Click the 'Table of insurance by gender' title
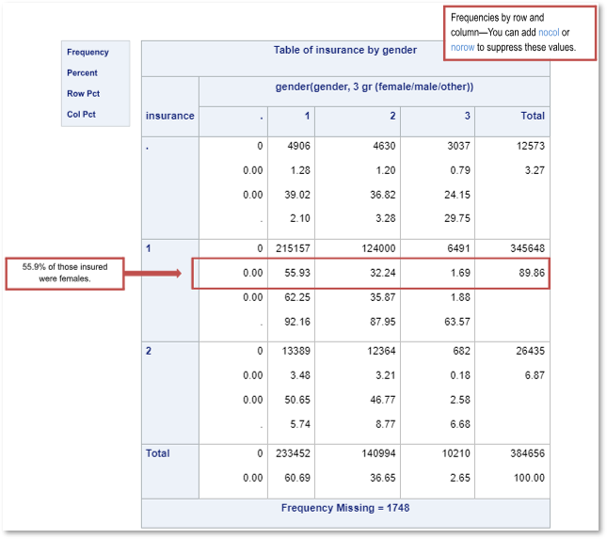Viewport: 607px width, 539px height. click(x=344, y=51)
